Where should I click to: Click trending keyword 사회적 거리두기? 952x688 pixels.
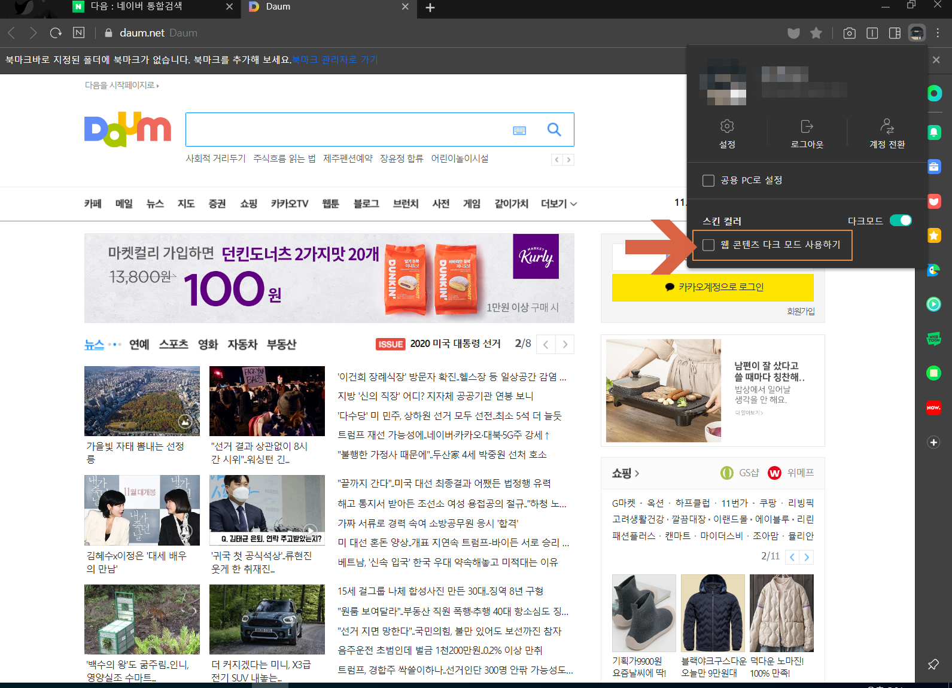click(215, 159)
